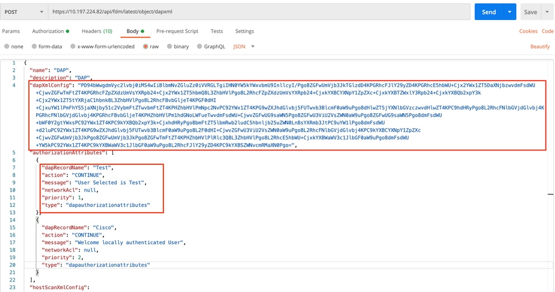The height and width of the screenshot is (292, 555).
Task: Open the JSON format dropdown
Action: pos(243,46)
